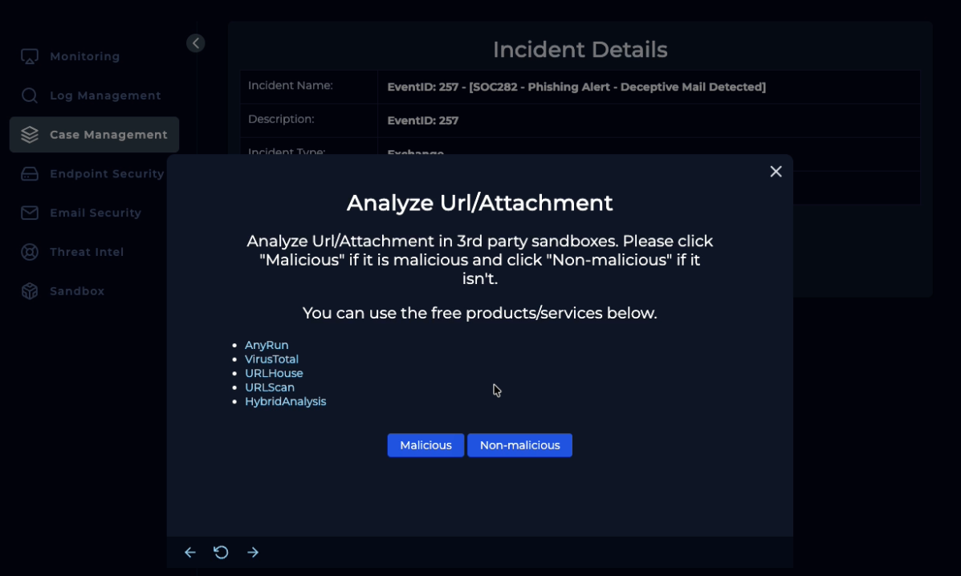Choose the Non-malicious button

(x=519, y=445)
